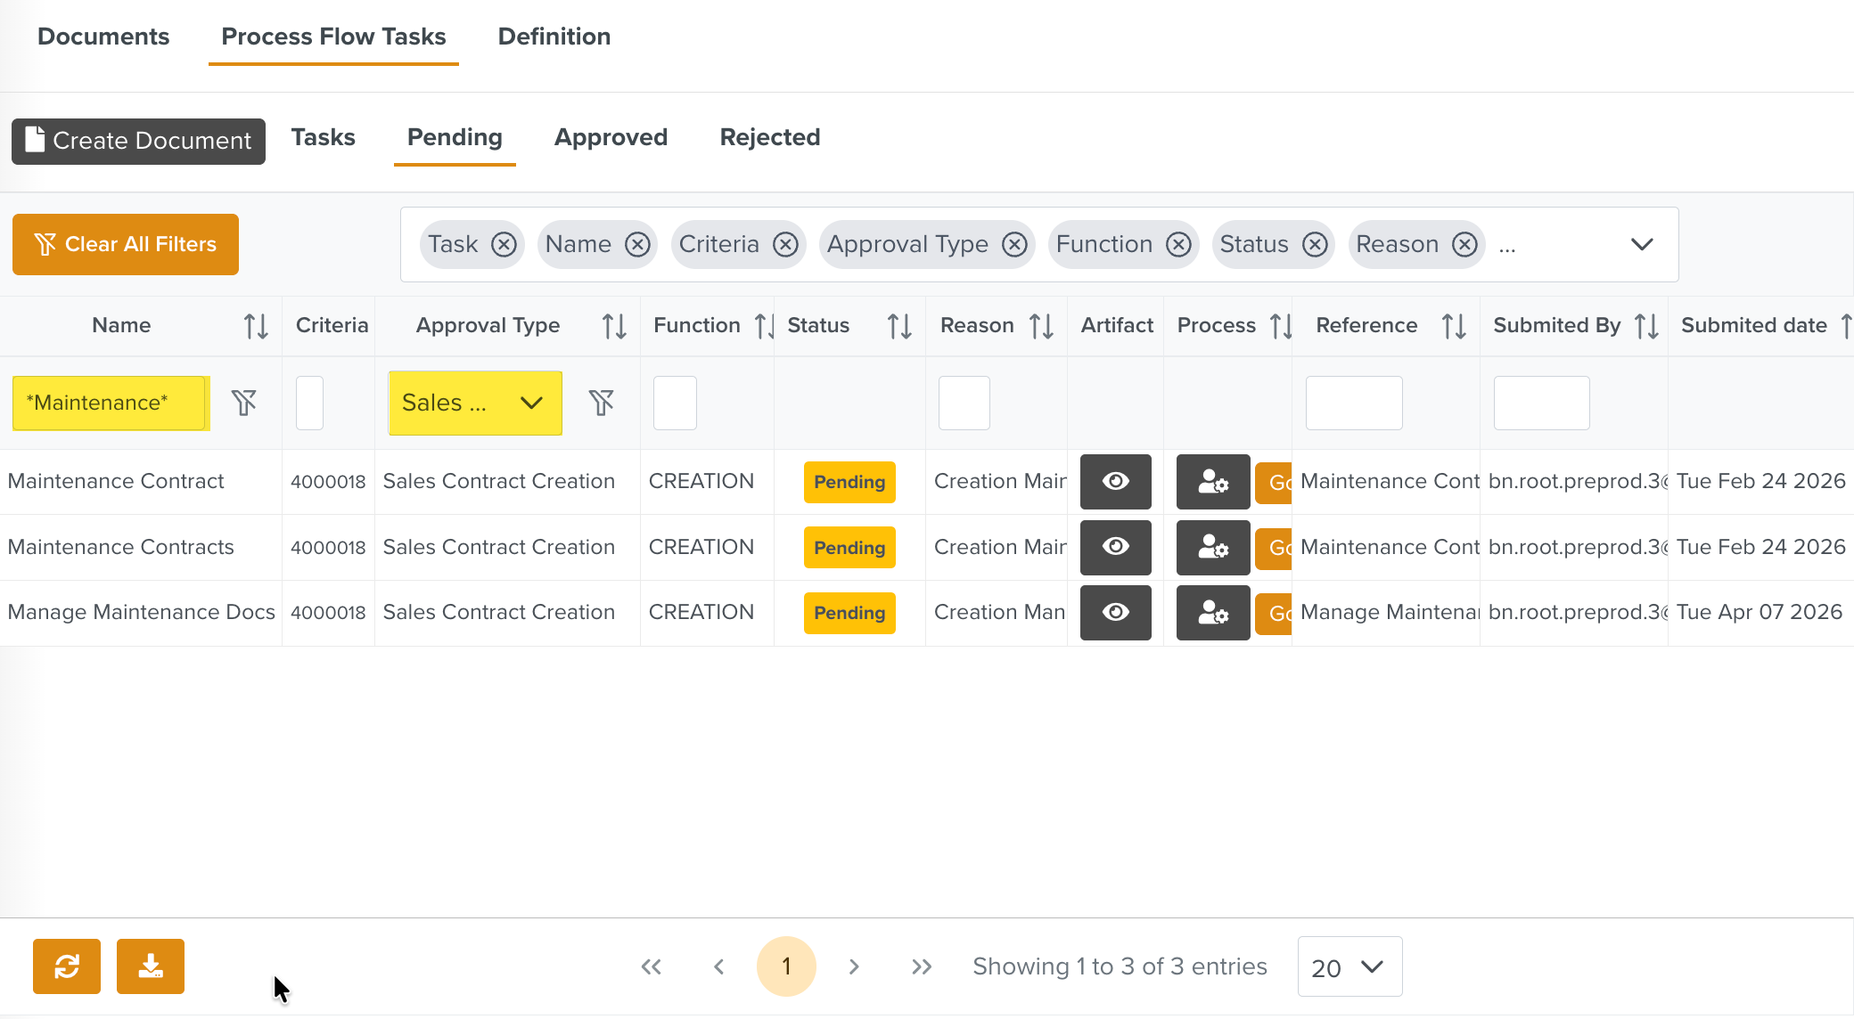
Task: View artifact eye icon for Manage Maintenance Docs
Action: 1115,613
